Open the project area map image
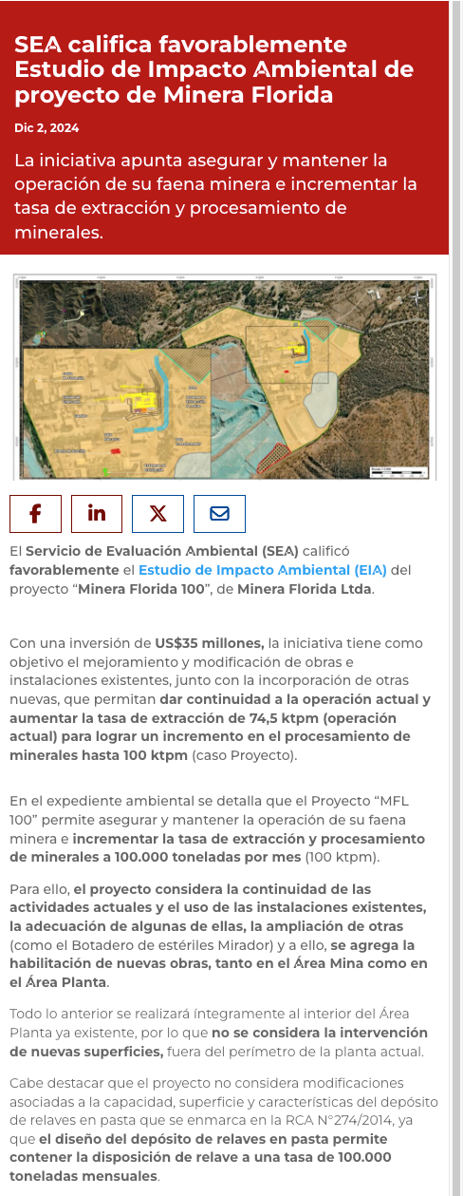463x1196 pixels. (x=225, y=377)
